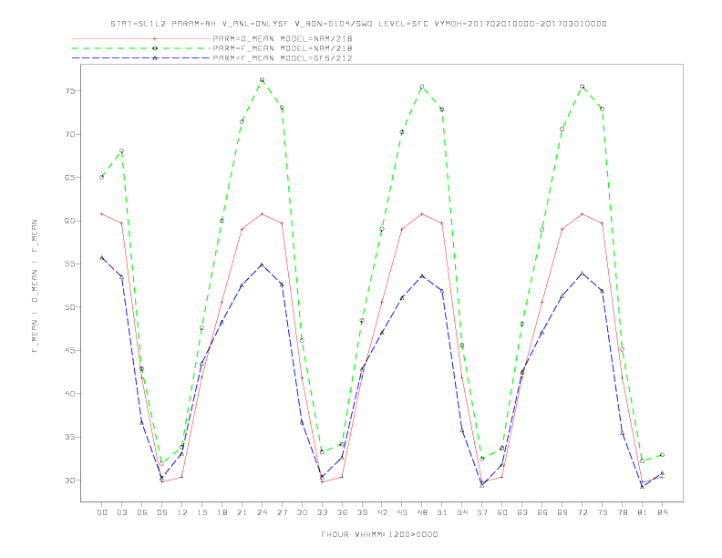
Task: Click the y-axis tick label 75
Action: (69, 91)
